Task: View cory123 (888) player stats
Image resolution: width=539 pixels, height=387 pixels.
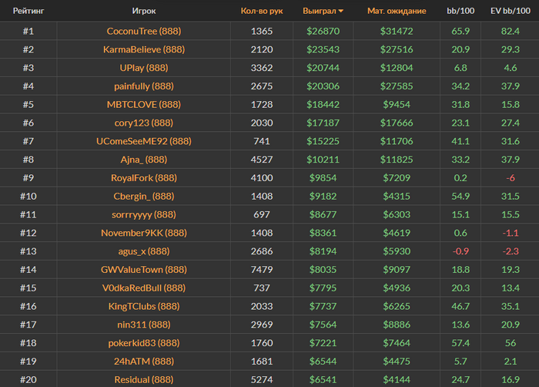Action: pyautogui.click(x=144, y=122)
